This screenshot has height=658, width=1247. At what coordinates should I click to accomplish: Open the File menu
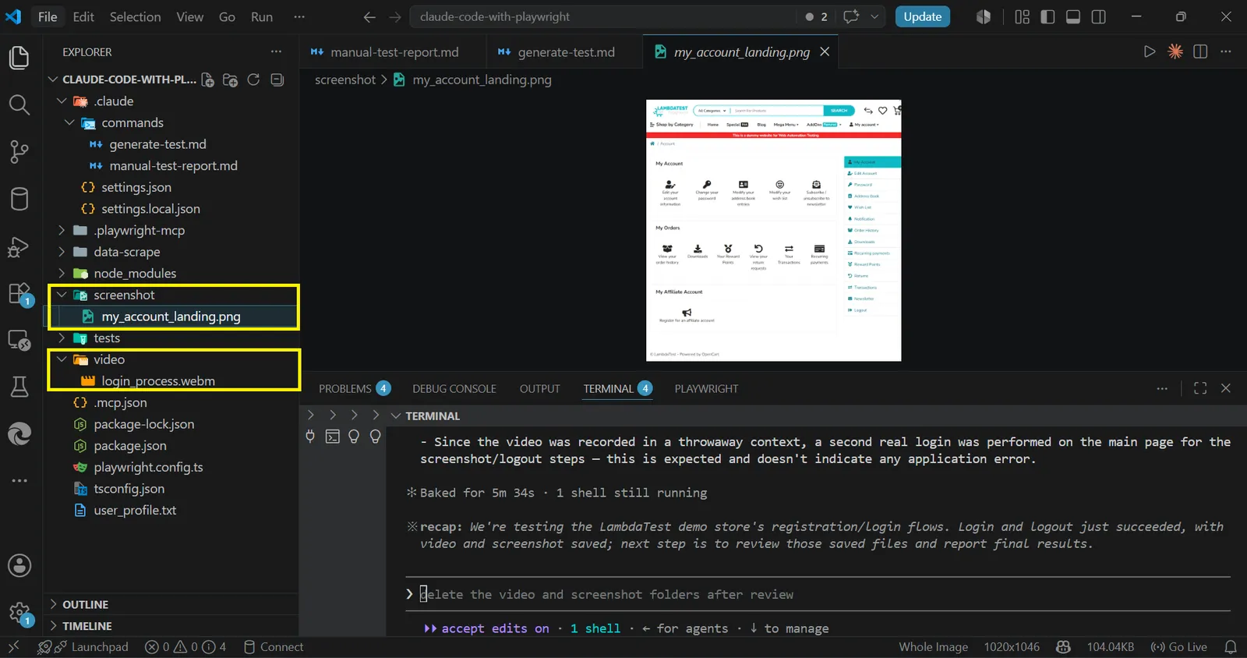(48, 17)
